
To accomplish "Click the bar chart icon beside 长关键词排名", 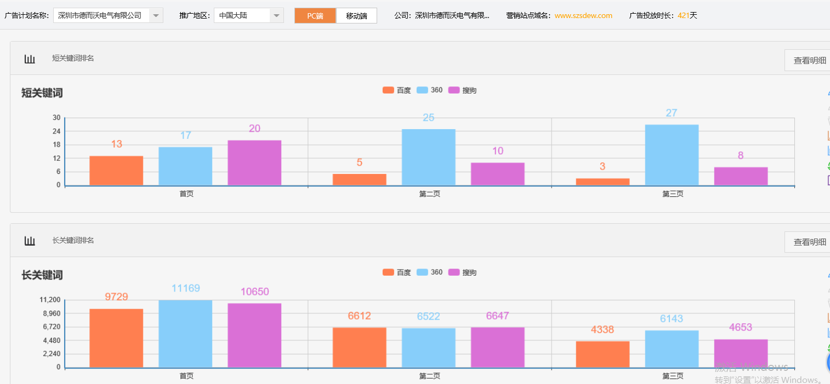I will [30, 241].
